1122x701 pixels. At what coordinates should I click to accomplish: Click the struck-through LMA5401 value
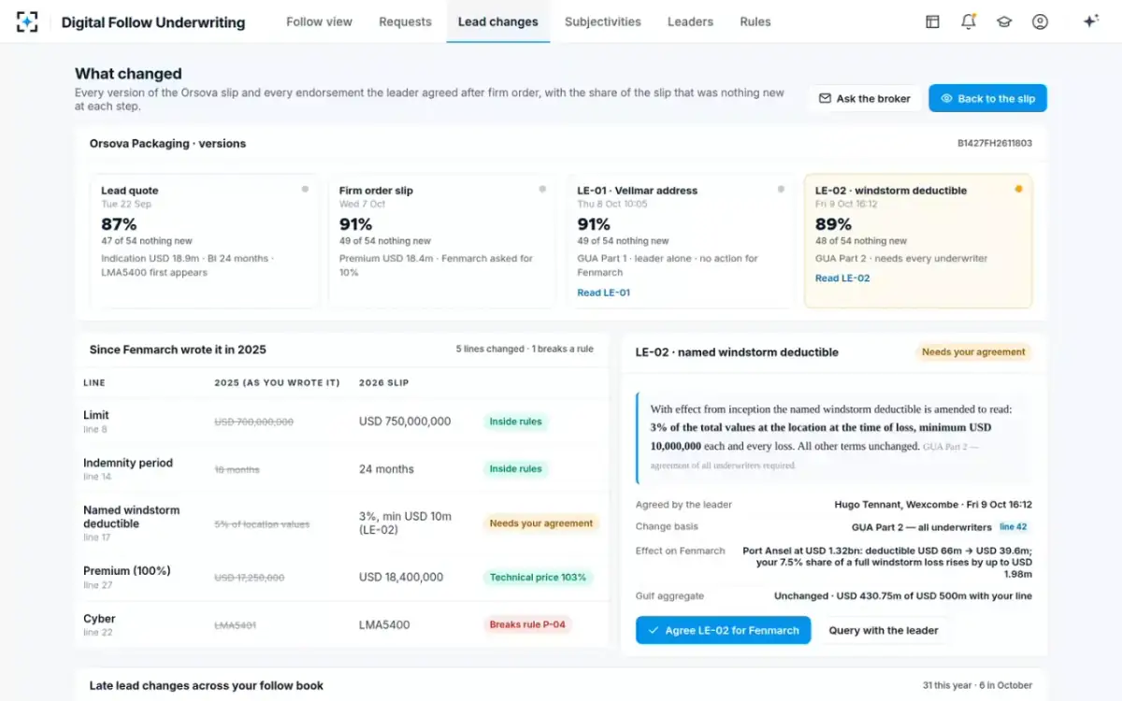pos(235,625)
